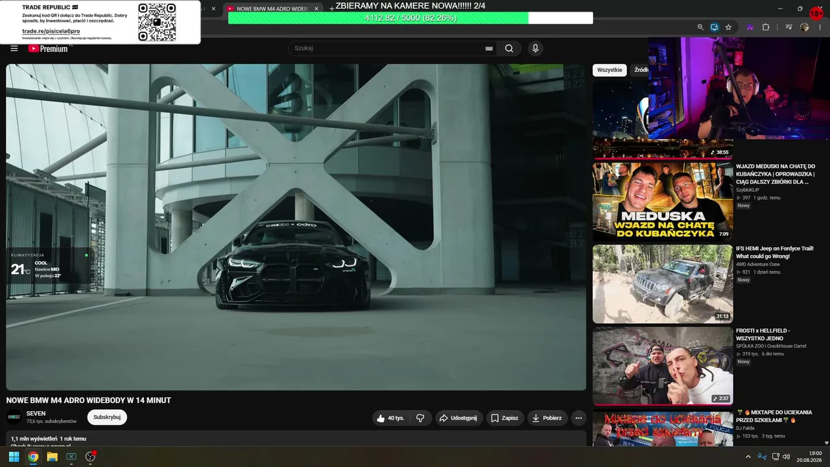Click the BMW M4 video player
830x467 pixels.
(x=296, y=227)
